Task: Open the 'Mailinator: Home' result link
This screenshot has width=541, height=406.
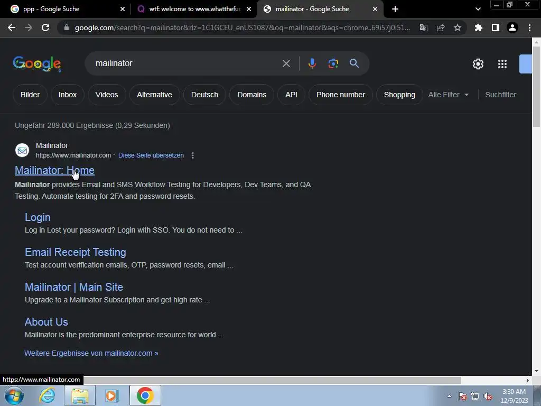Action: pos(54,170)
